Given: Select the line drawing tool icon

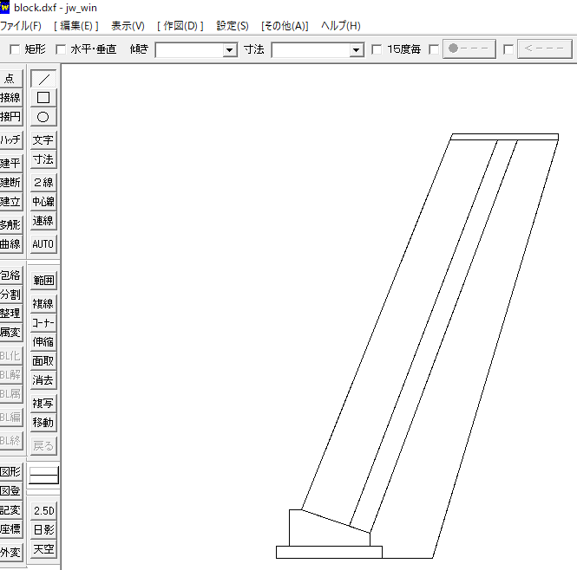Looking at the screenshot, I should pos(43,79).
